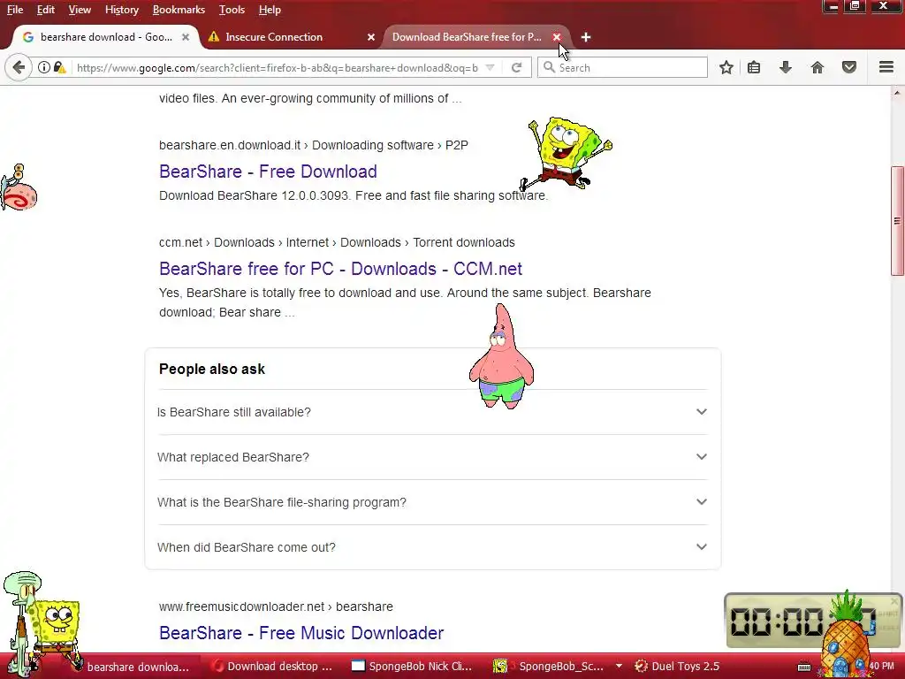This screenshot has width=905, height=679.
Task: Go back with the back arrow button
Action: click(19, 67)
